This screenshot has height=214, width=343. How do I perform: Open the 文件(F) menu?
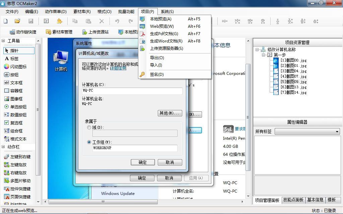point(12,12)
